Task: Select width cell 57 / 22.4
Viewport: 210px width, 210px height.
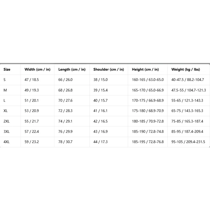Action: click(31, 132)
